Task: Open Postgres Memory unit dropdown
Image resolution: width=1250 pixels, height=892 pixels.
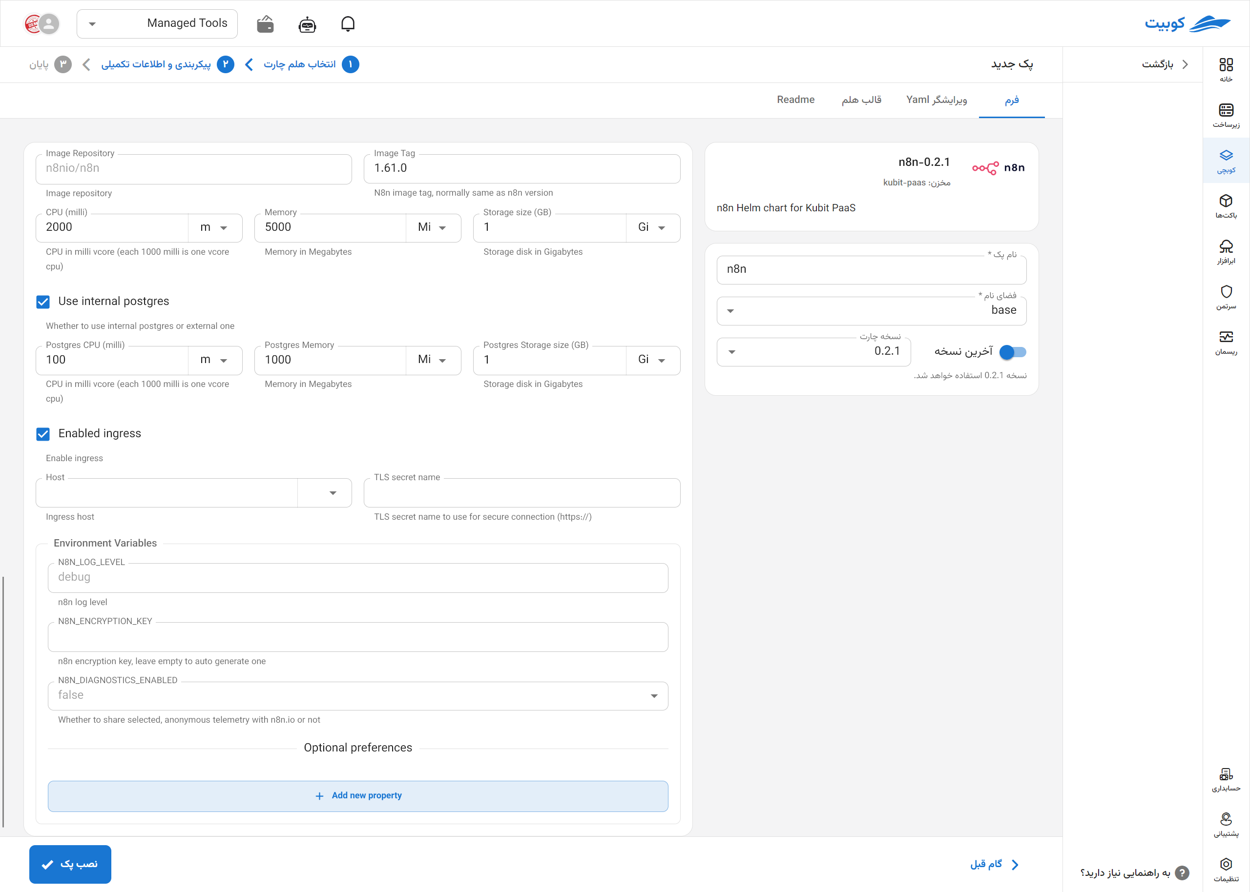Action: click(x=433, y=360)
